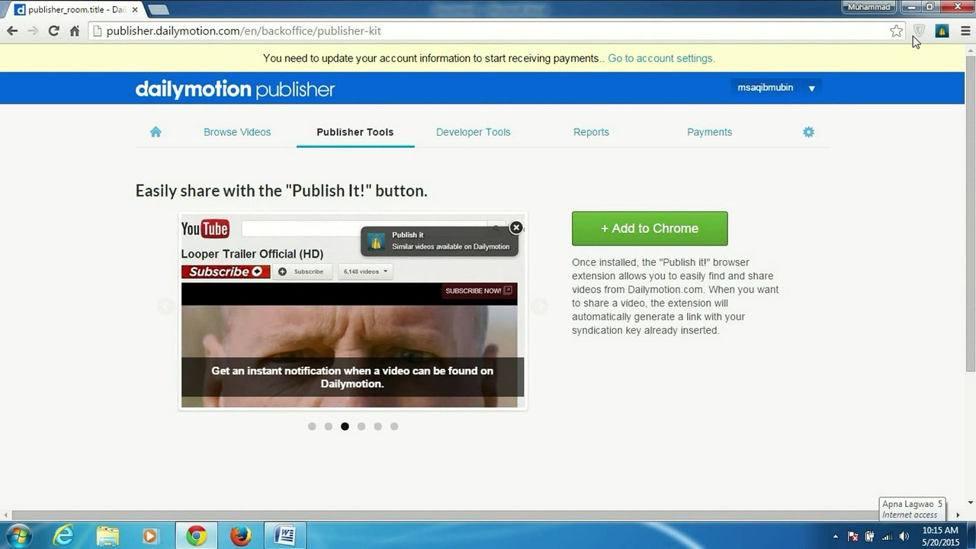Open the clock showing 10:15 AM
This screenshot has height=549, width=976.
940,536
